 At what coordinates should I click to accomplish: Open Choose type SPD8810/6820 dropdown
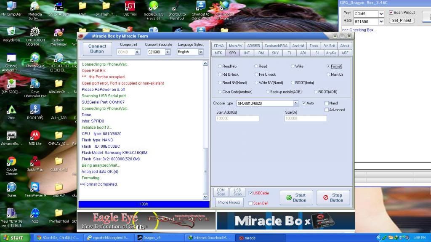coord(295,104)
